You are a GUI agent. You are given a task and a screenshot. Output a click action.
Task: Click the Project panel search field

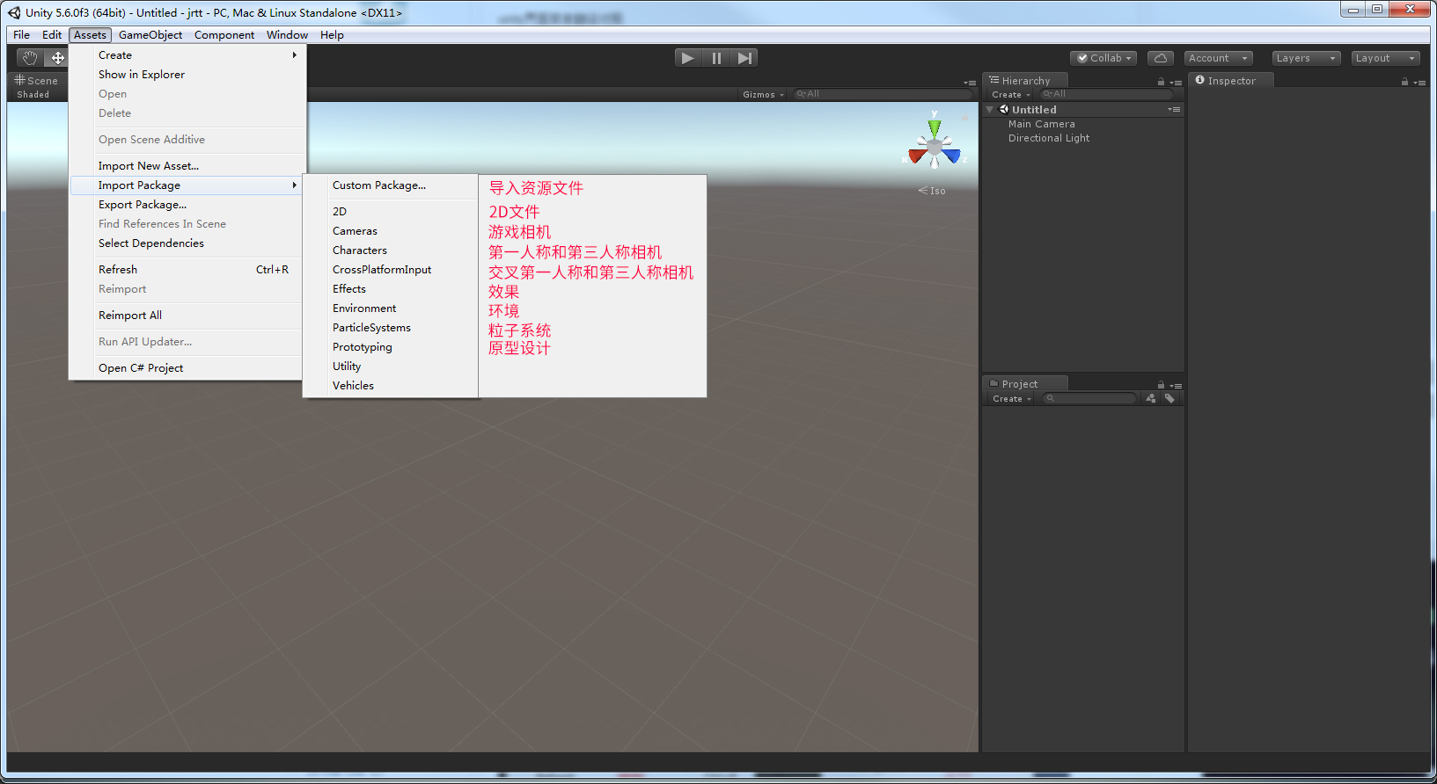pyautogui.click(x=1091, y=399)
